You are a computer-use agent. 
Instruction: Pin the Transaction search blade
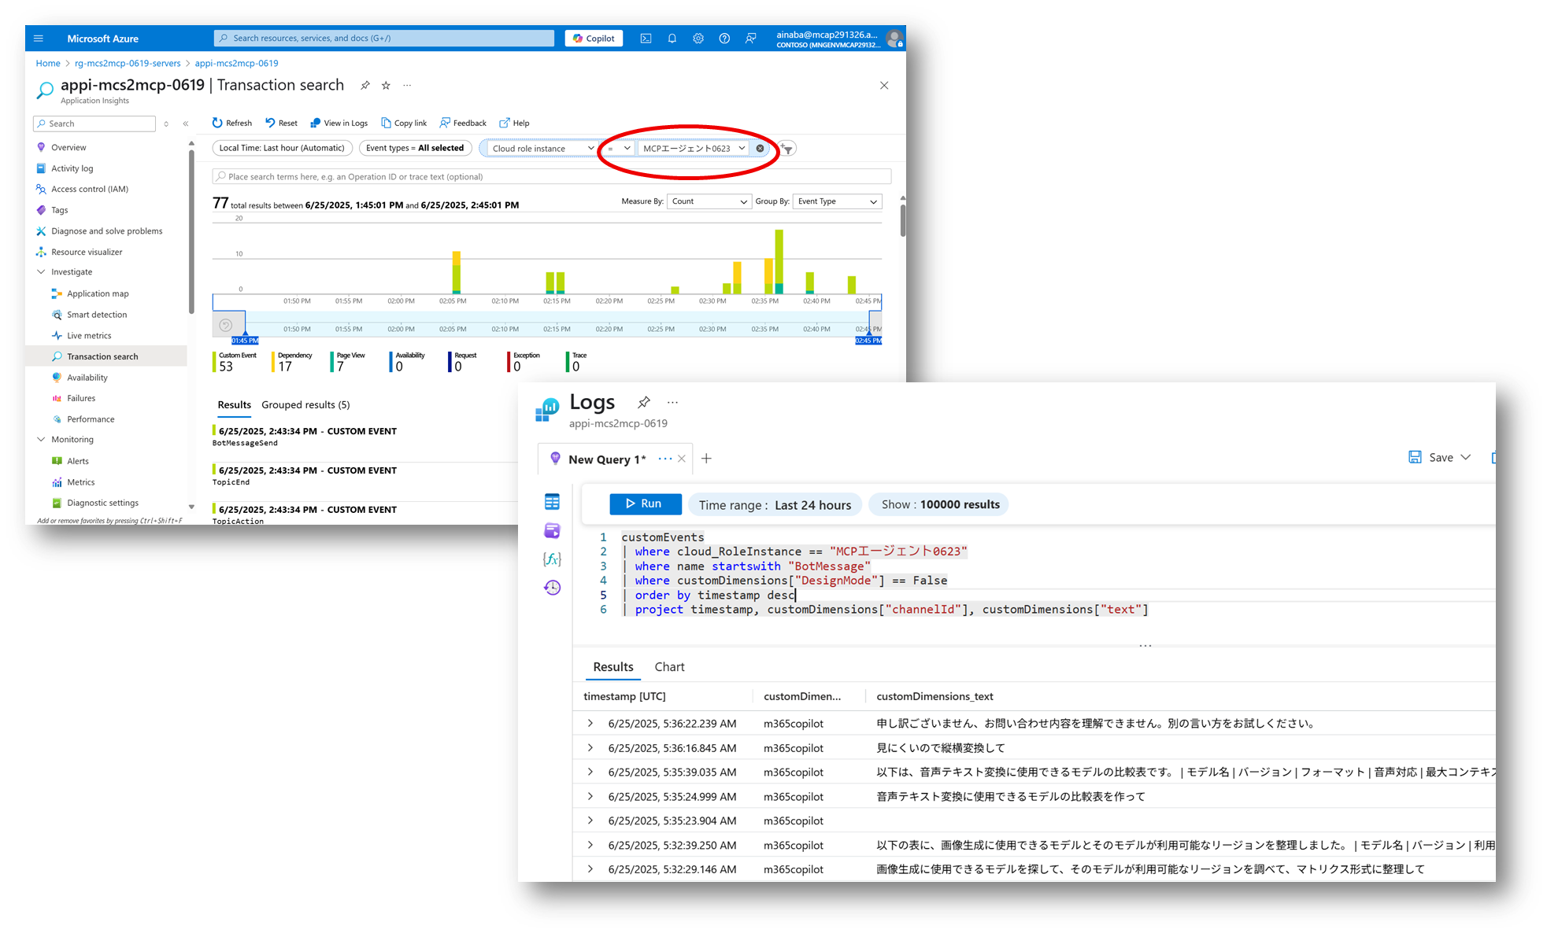[x=365, y=85]
